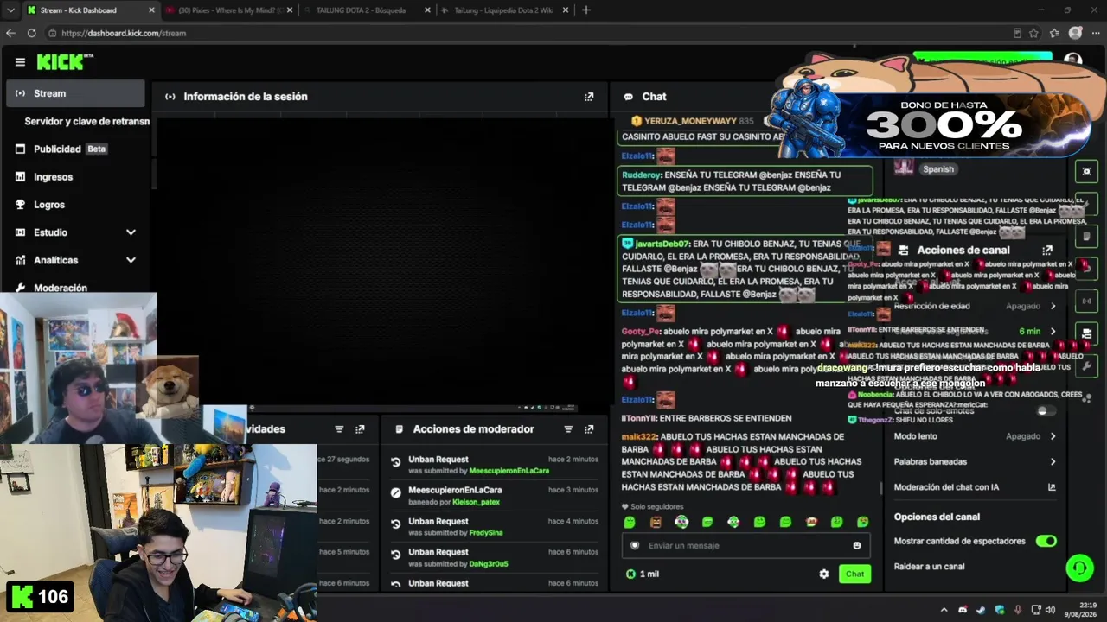Open the emoji picker in message box
Viewport: 1107px width, 622px height.
[x=857, y=545]
